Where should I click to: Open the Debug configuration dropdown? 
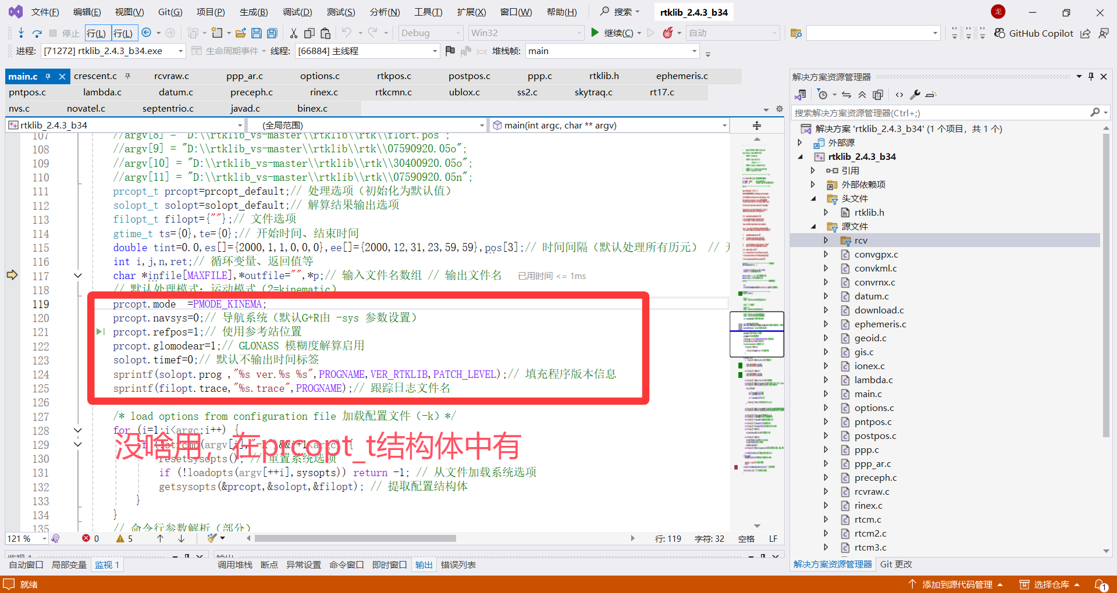[x=431, y=33]
